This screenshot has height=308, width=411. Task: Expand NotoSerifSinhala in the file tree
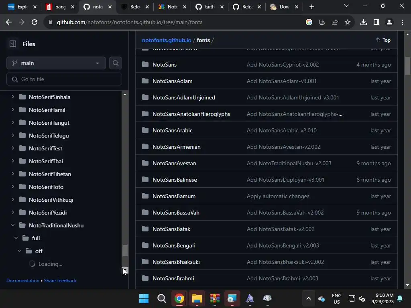pos(12,97)
